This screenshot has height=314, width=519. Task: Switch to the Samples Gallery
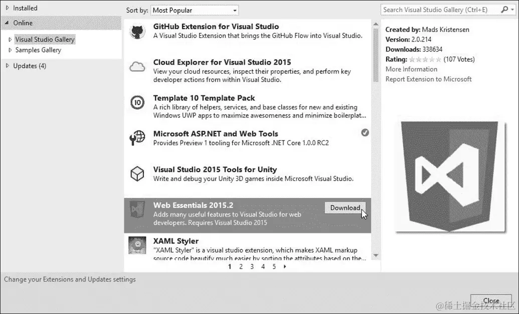(x=39, y=50)
